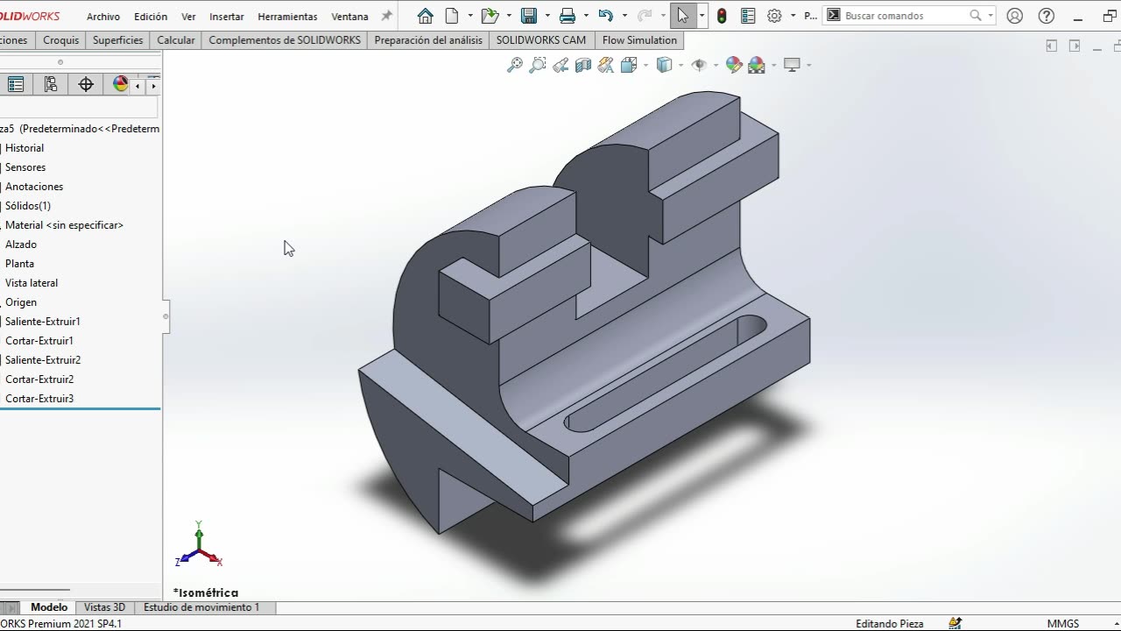Activate the Select arrow tool
The height and width of the screenshot is (631, 1121).
[x=683, y=16]
